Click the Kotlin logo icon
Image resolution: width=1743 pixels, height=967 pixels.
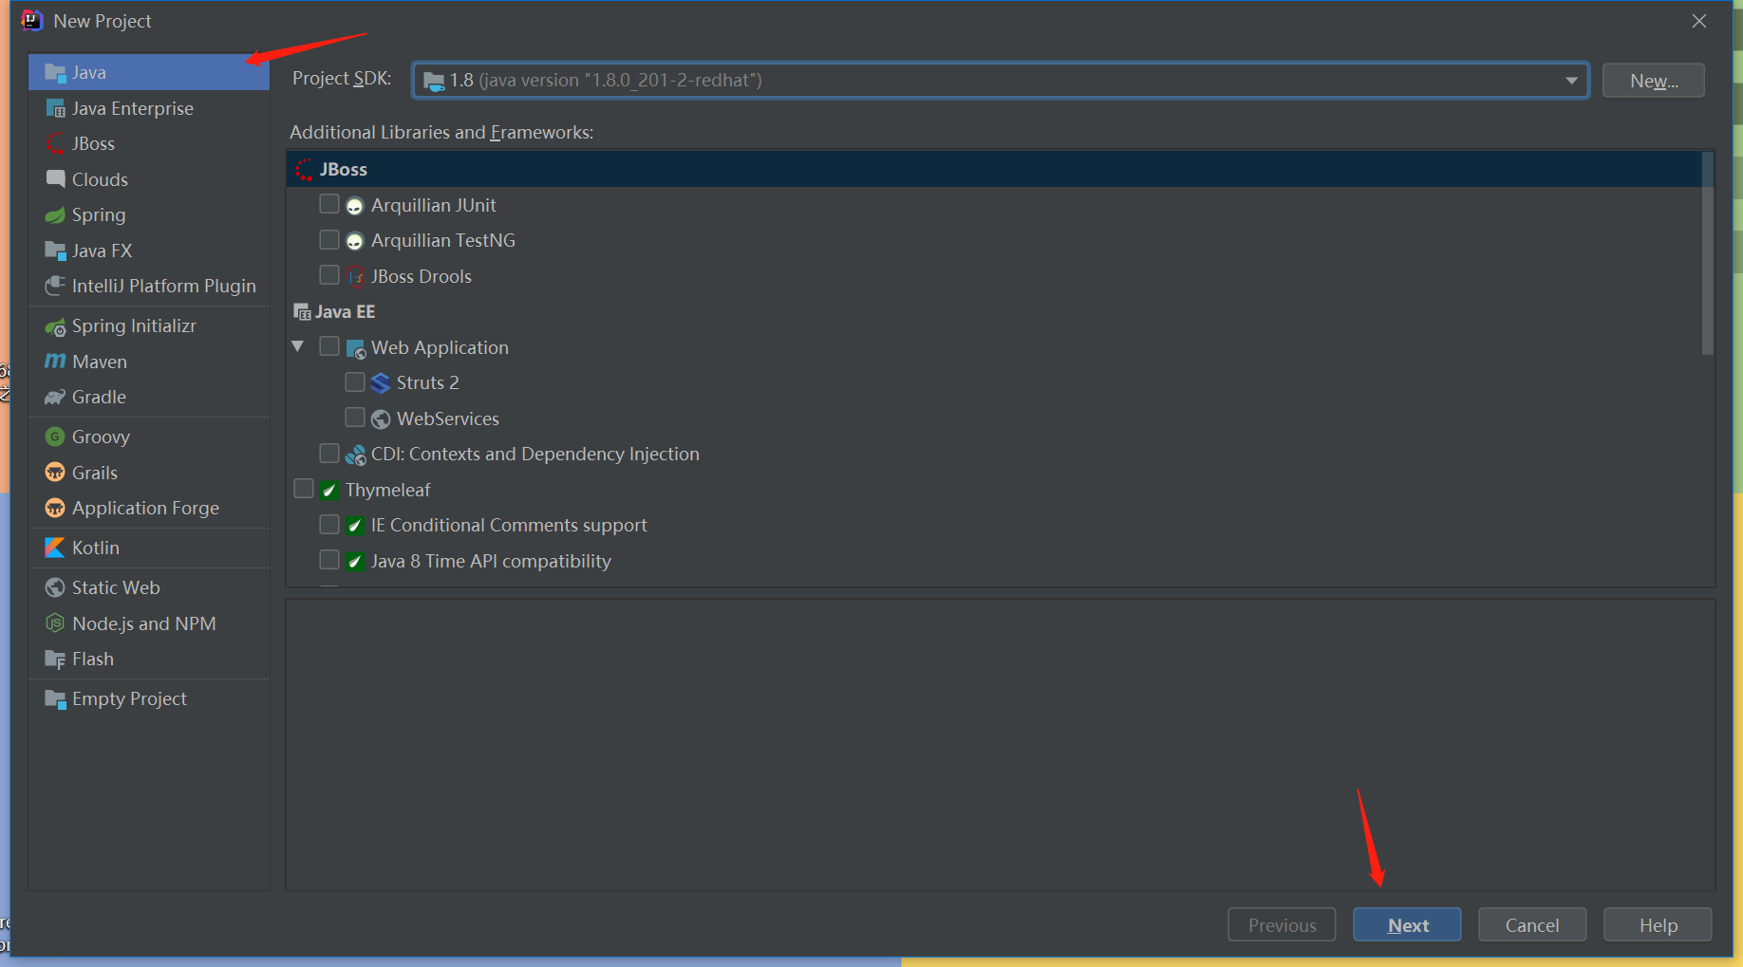coord(55,548)
